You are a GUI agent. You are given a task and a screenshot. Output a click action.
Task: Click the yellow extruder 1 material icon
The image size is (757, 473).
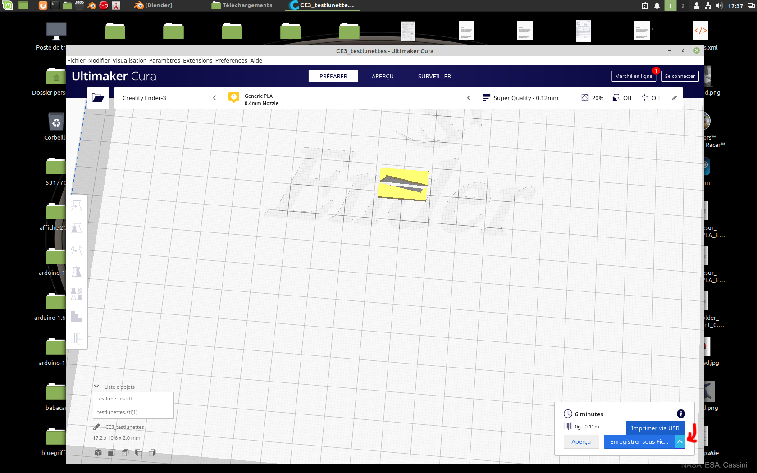[x=234, y=97]
